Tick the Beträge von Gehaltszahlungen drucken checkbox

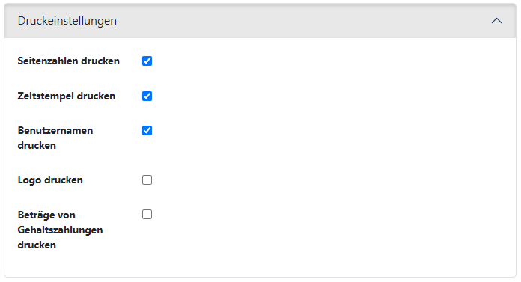point(147,215)
